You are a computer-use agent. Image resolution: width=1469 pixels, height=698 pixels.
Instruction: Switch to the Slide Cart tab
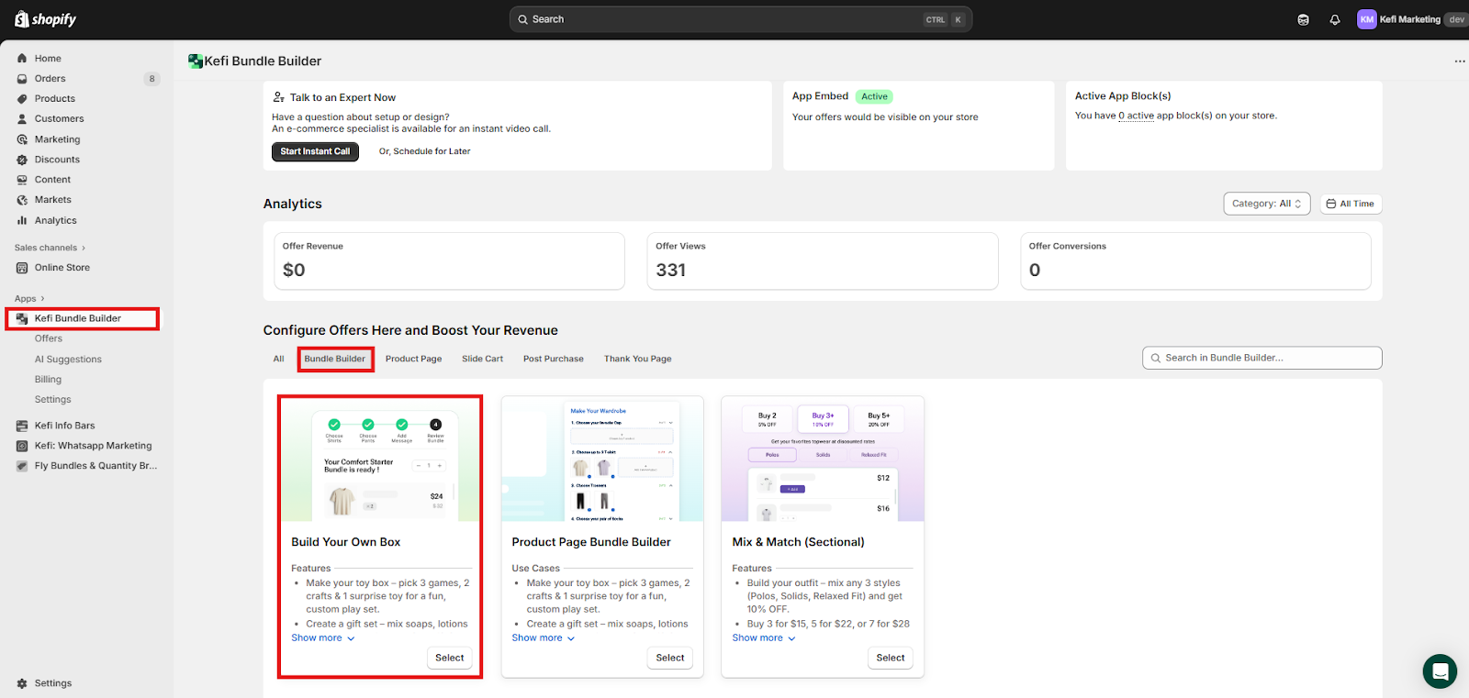pyautogui.click(x=482, y=359)
